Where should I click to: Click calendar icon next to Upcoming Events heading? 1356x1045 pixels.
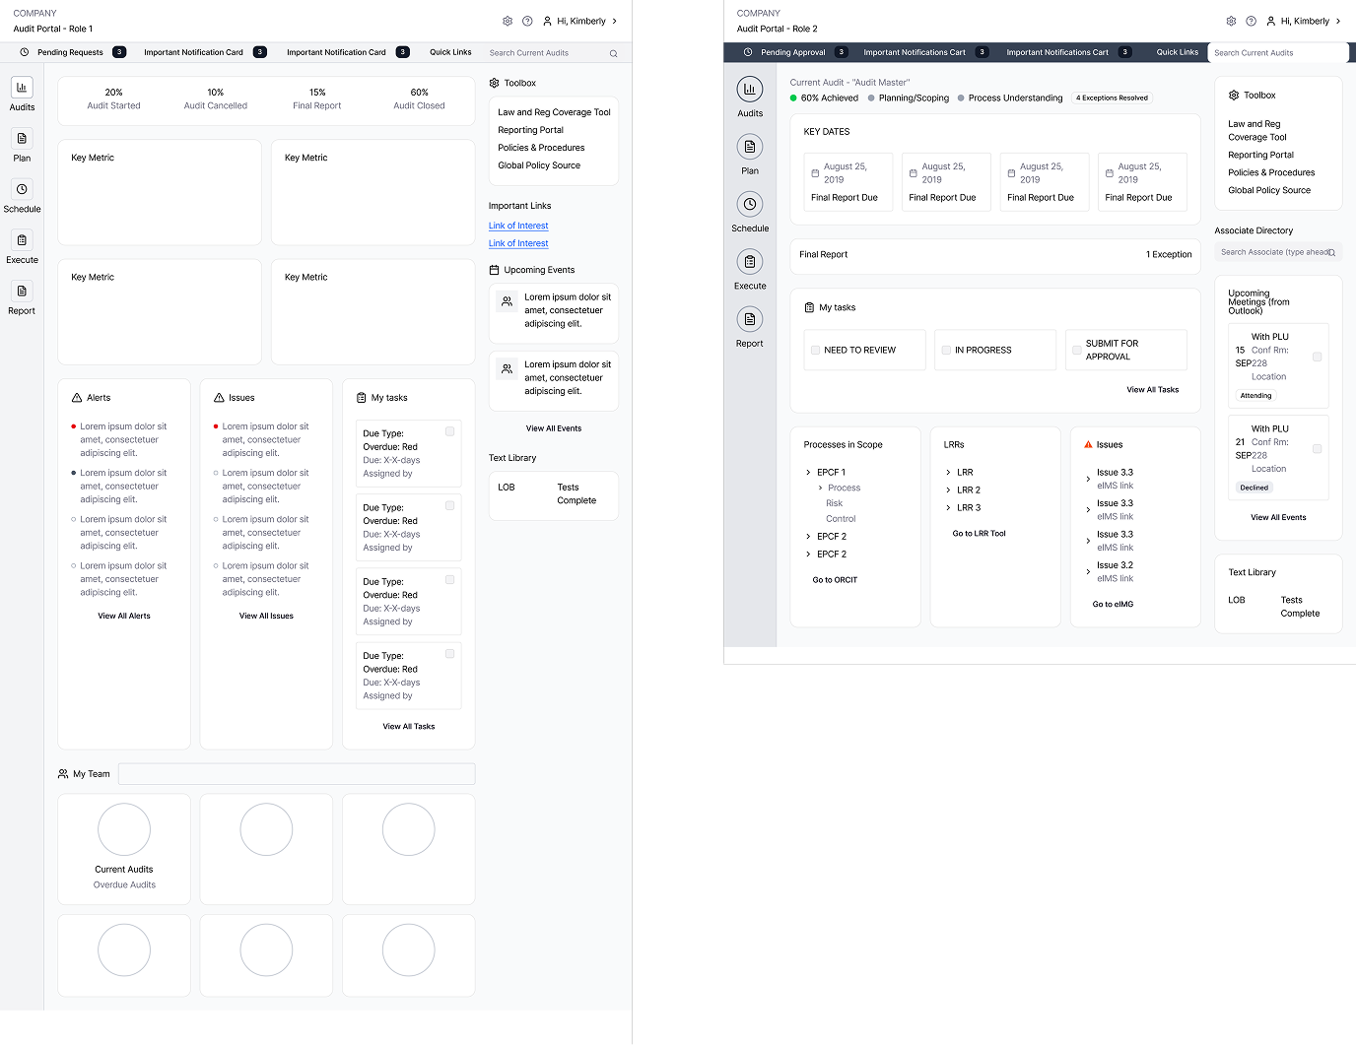coord(494,270)
